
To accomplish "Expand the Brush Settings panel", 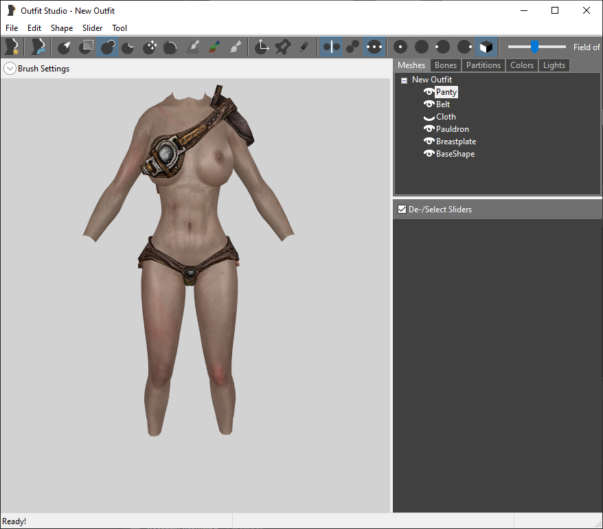I will (x=10, y=69).
